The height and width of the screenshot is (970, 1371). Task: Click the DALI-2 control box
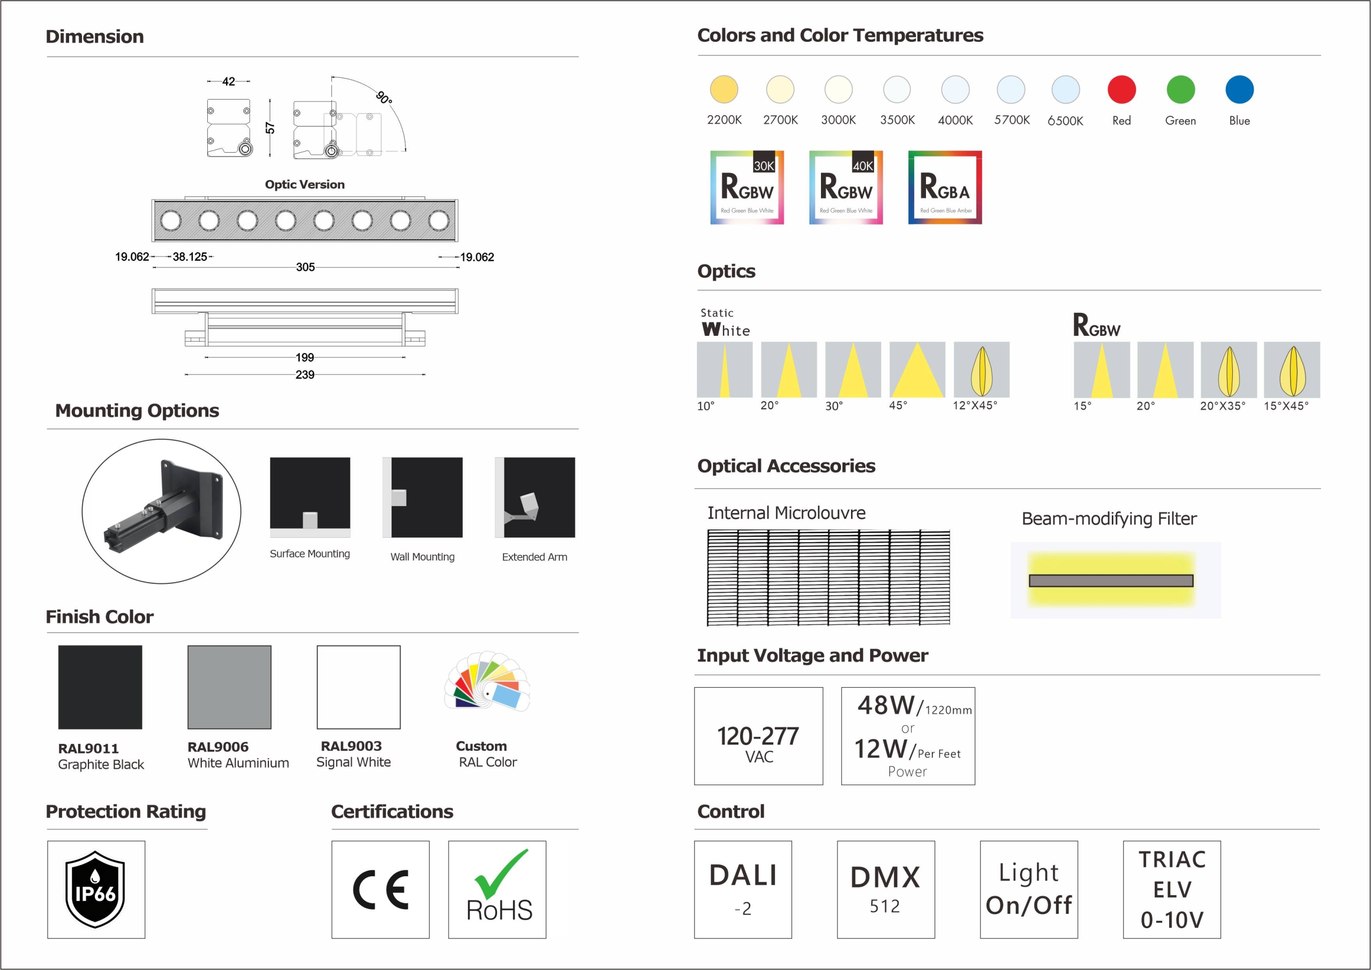click(743, 889)
